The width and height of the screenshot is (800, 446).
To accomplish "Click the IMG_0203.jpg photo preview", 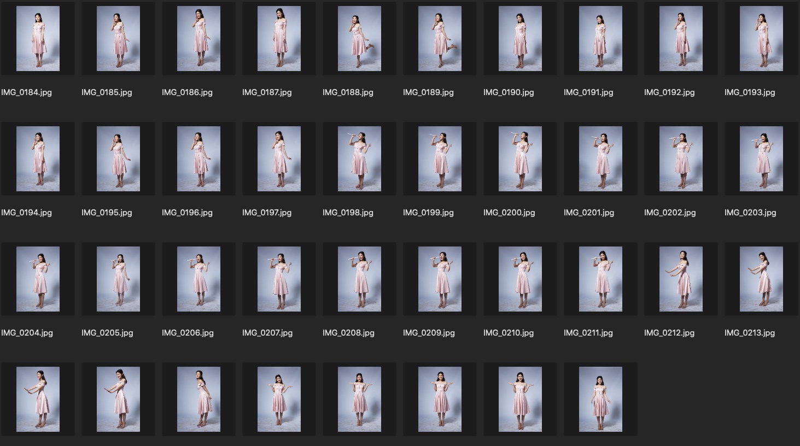I will coord(761,159).
